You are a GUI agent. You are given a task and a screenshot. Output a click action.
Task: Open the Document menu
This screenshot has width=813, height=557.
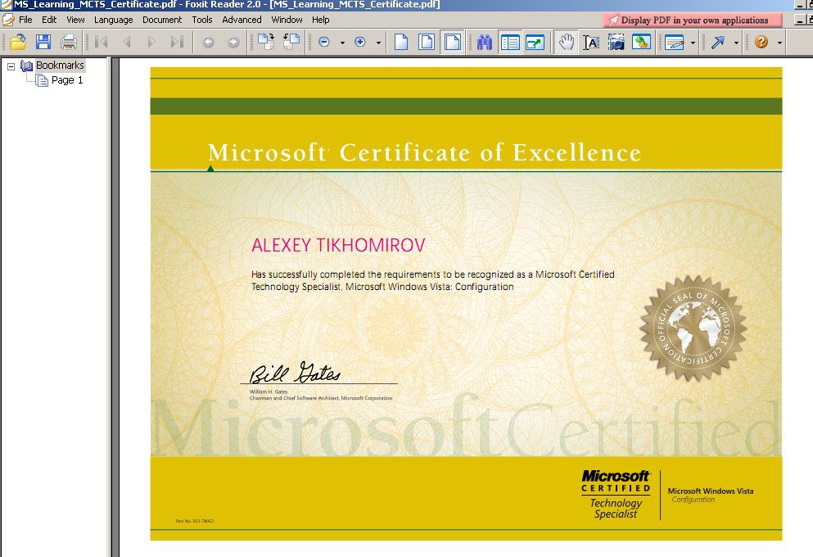(162, 20)
